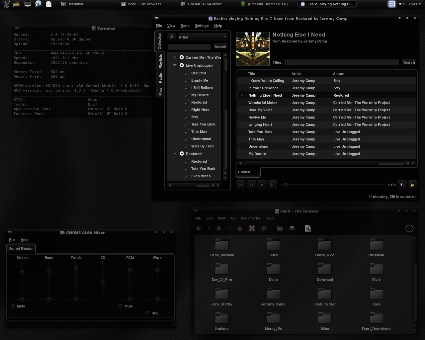This screenshot has width=425, height=340.
Task: Click the icon button left of the Artist dropdown
Action: pyautogui.click(x=171, y=37)
